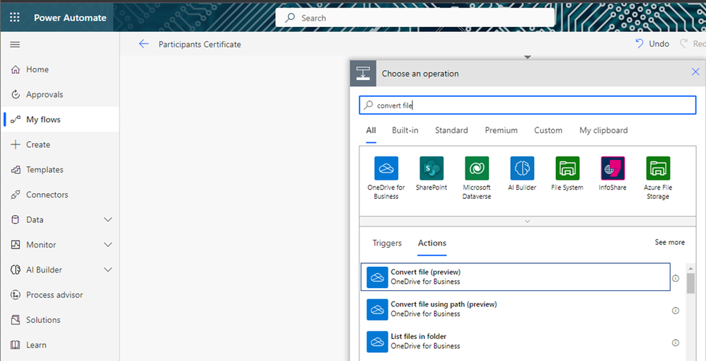Select the Azure File Storage connector
This screenshot has height=361, width=706.
658,178
